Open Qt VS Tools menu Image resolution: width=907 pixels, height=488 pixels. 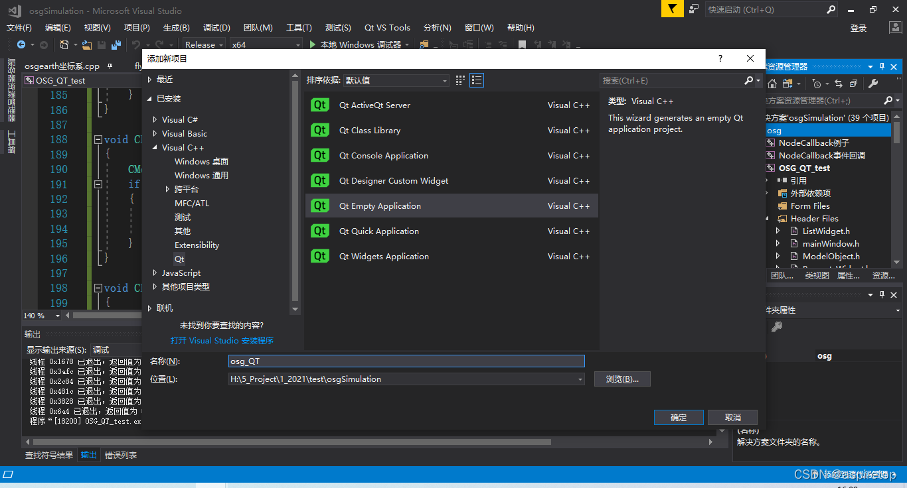387,27
